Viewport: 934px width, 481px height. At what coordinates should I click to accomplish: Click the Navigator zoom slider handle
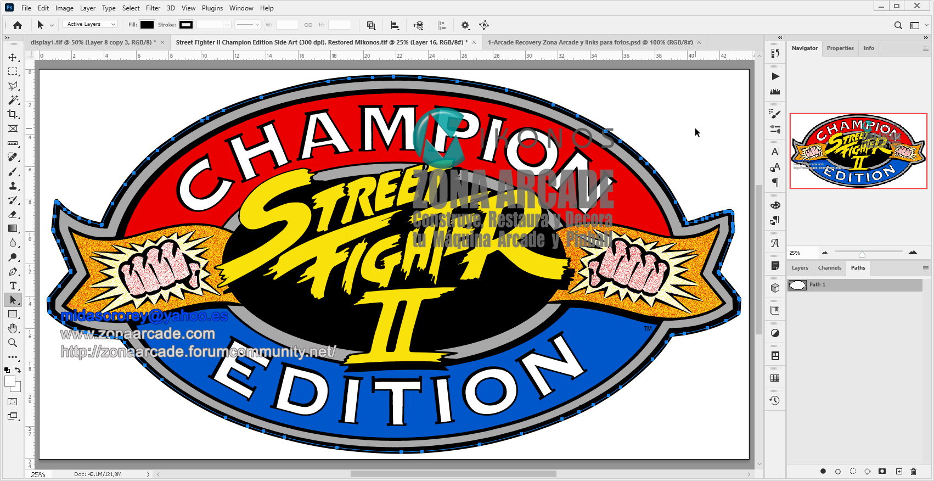[x=862, y=254]
